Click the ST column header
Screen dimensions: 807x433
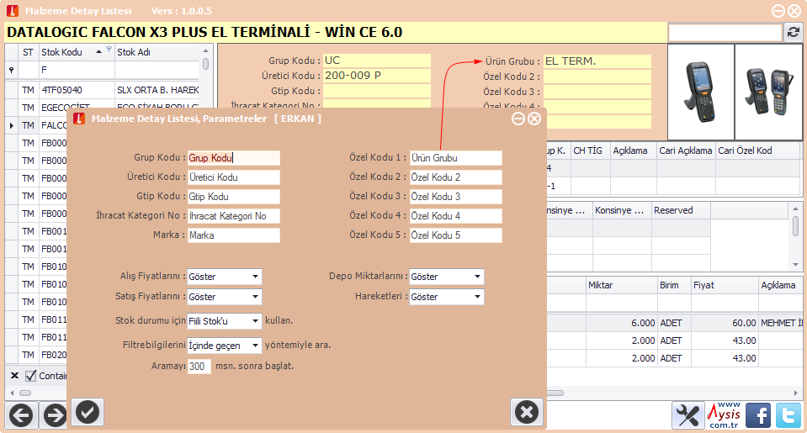tap(29, 52)
